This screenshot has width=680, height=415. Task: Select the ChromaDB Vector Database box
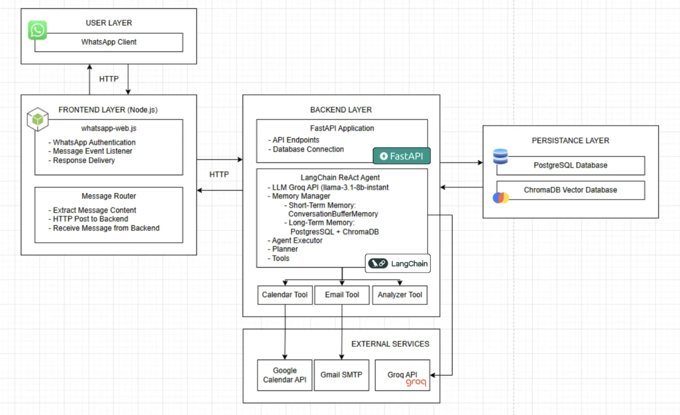pyautogui.click(x=570, y=190)
